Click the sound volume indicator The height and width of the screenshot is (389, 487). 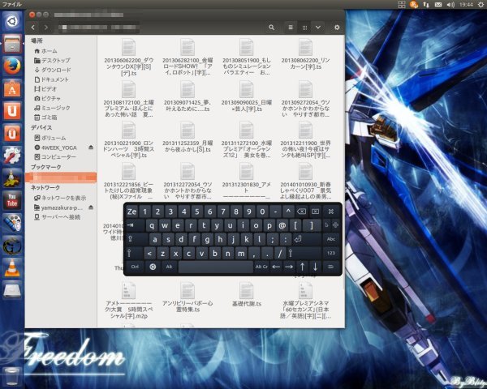tap(450, 4)
